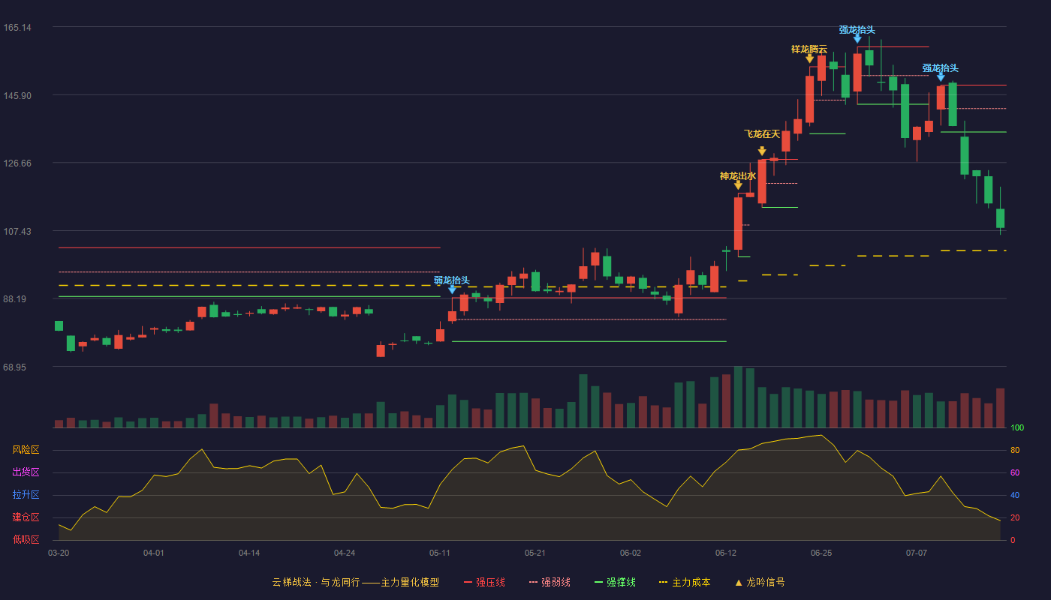
Task: Select the 出货区 zone label
Action: click(x=26, y=472)
